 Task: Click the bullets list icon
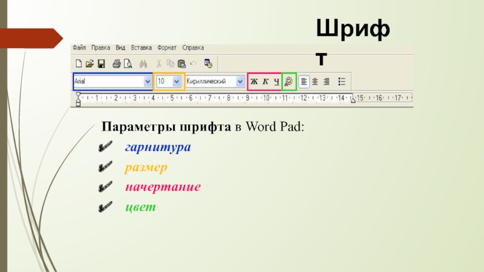[x=342, y=81]
